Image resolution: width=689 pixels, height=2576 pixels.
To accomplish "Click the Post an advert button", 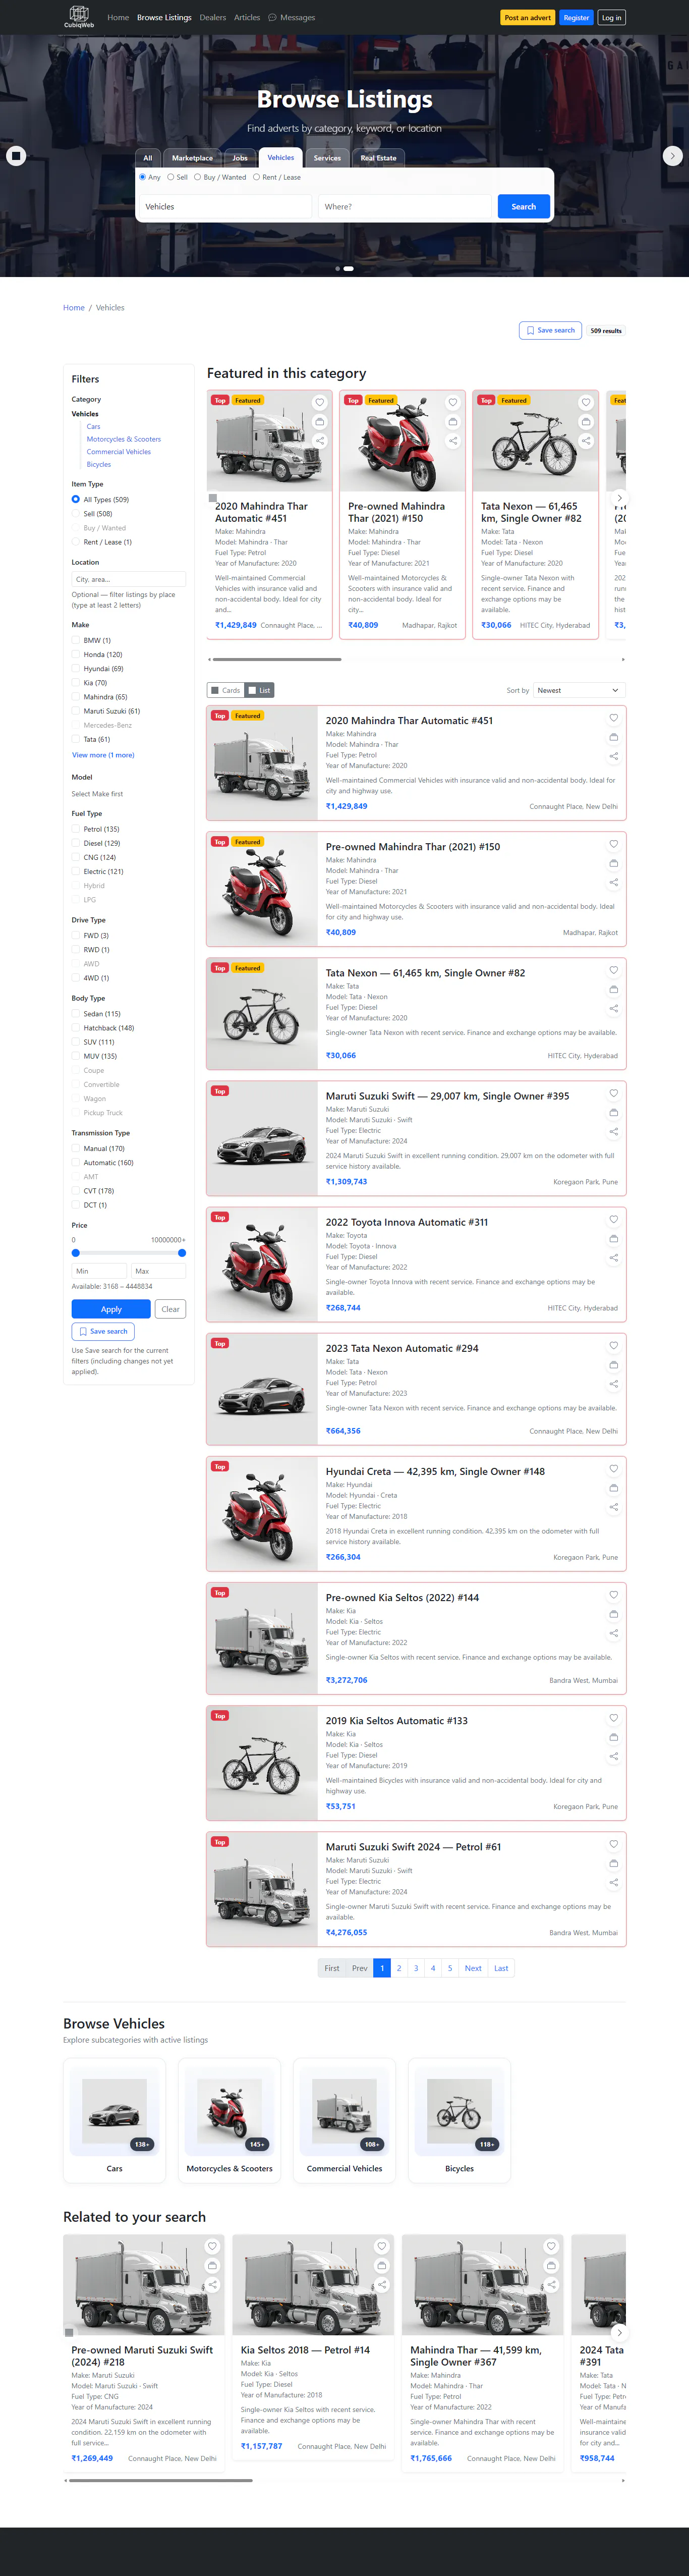I will [527, 17].
